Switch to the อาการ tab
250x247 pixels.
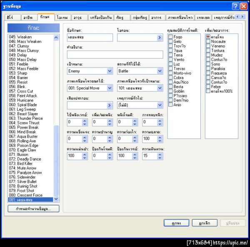pos(157,17)
